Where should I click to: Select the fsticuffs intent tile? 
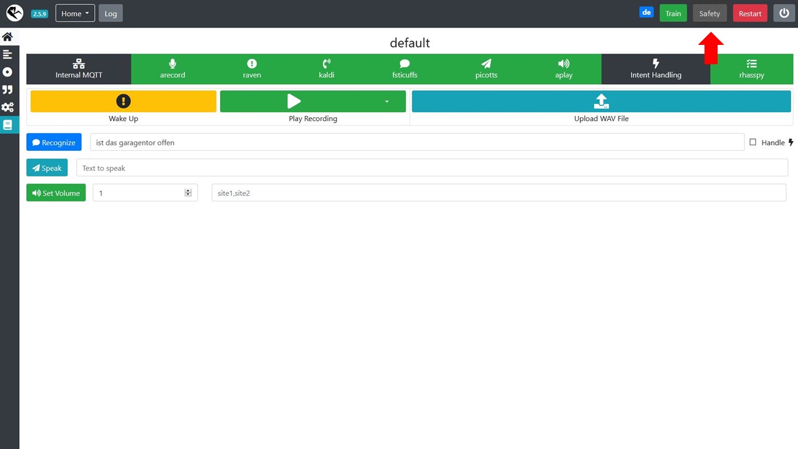point(405,69)
